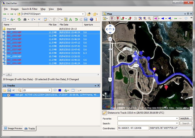Click the Terms of Use map link
This screenshot has width=195, height=138.
pyautogui.click(x=182, y=108)
